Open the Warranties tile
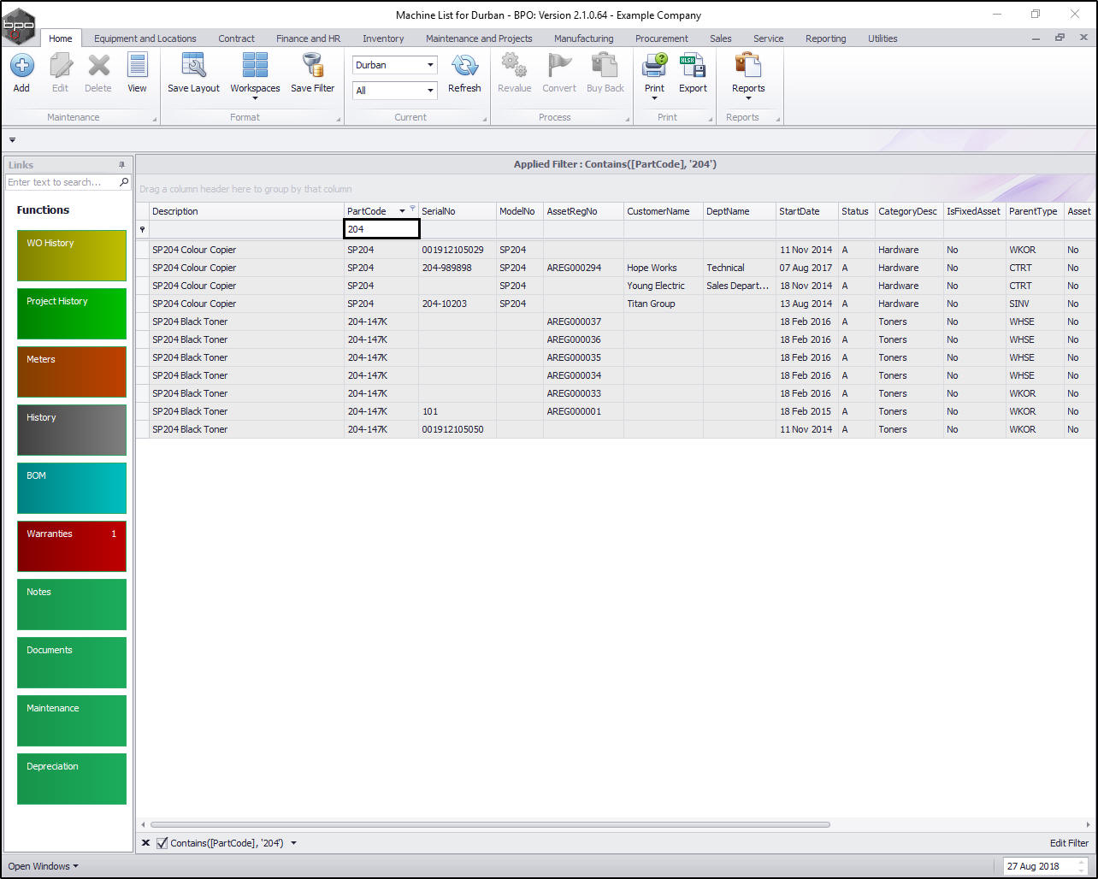 (x=72, y=546)
